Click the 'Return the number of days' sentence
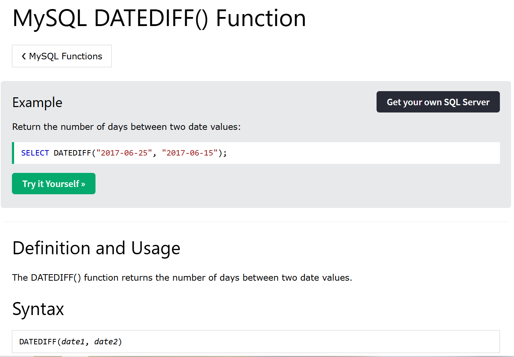514x357 pixels. coord(127,127)
